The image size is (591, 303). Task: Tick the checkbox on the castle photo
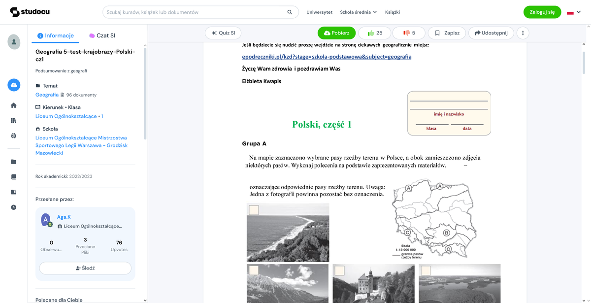339,270
